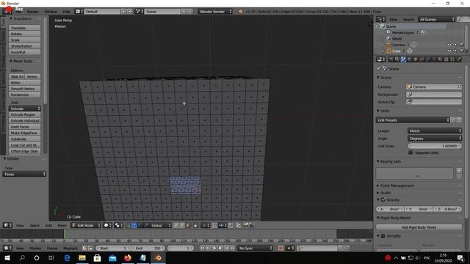Launch Blender from the Windows taskbar
470x264 pixels.
(x=158, y=257)
